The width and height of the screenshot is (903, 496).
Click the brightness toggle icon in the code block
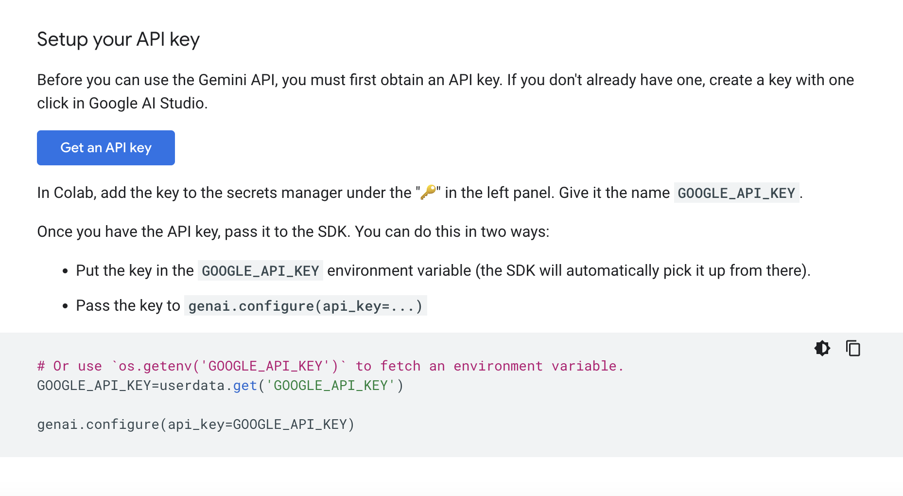[x=822, y=348]
